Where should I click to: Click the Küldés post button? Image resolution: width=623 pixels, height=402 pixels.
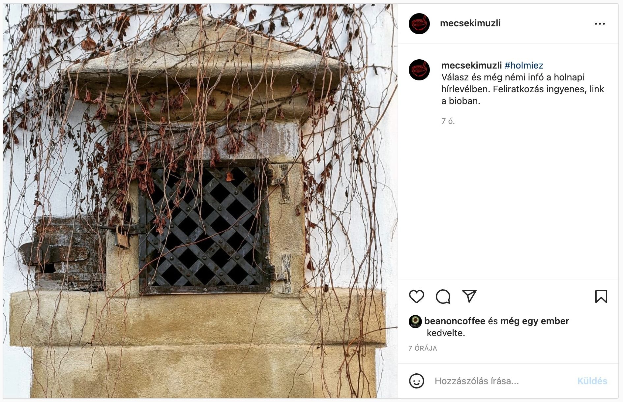pyautogui.click(x=592, y=381)
